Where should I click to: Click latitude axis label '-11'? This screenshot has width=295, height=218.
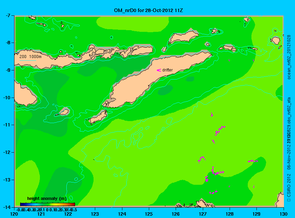tap(7, 125)
